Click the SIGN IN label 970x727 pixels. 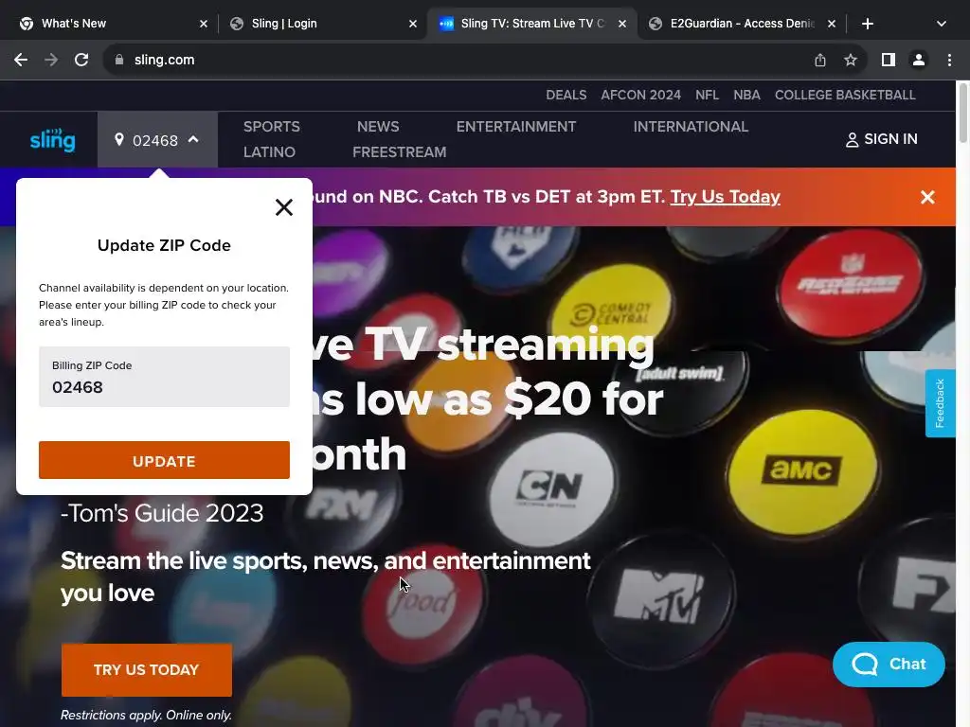click(x=890, y=139)
